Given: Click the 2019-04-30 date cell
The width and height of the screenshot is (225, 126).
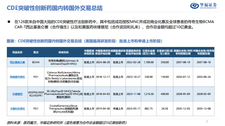Looking at the screenshot, I should click(103, 109).
